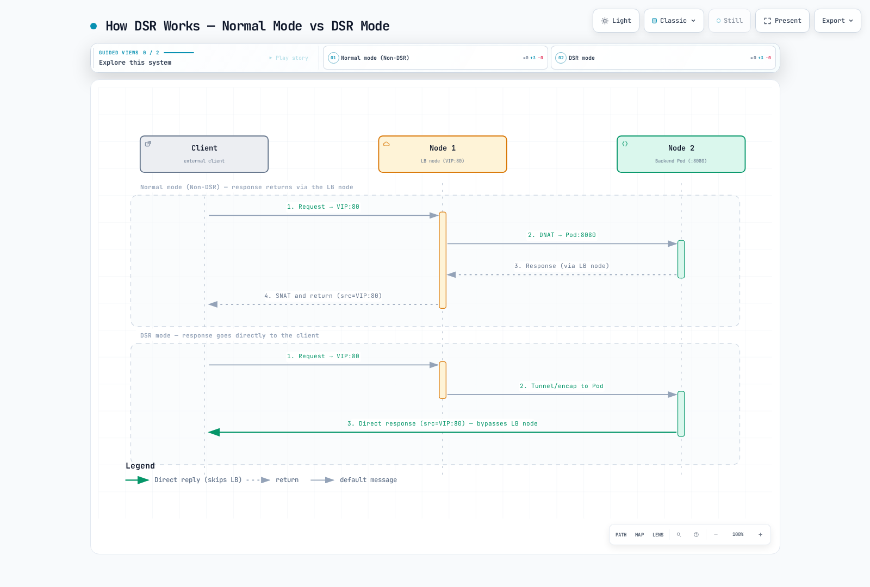Click the 'Explore this system' heading

[x=135, y=63]
